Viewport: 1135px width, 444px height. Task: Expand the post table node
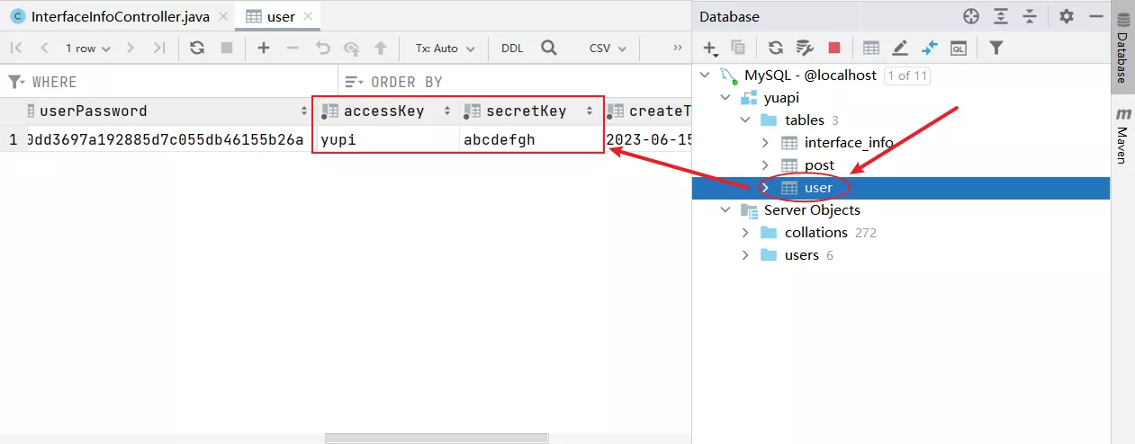(x=765, y=165)
